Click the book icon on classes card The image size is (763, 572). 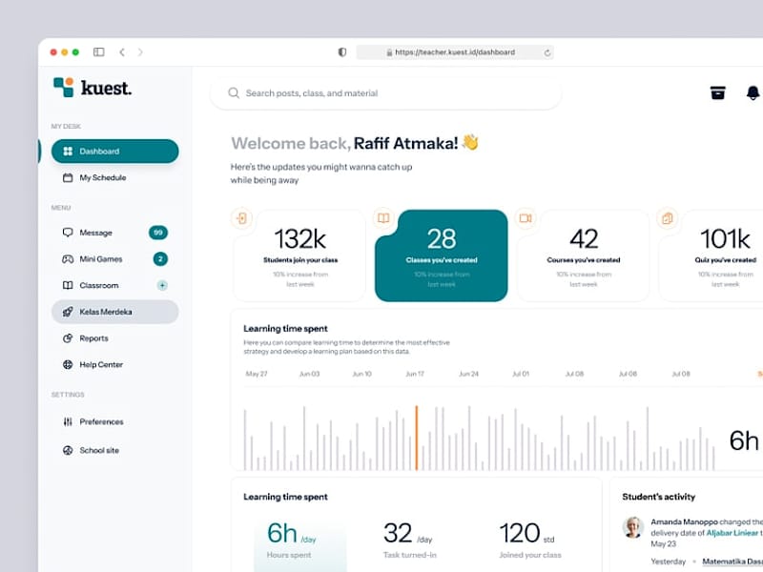point(383,218)
